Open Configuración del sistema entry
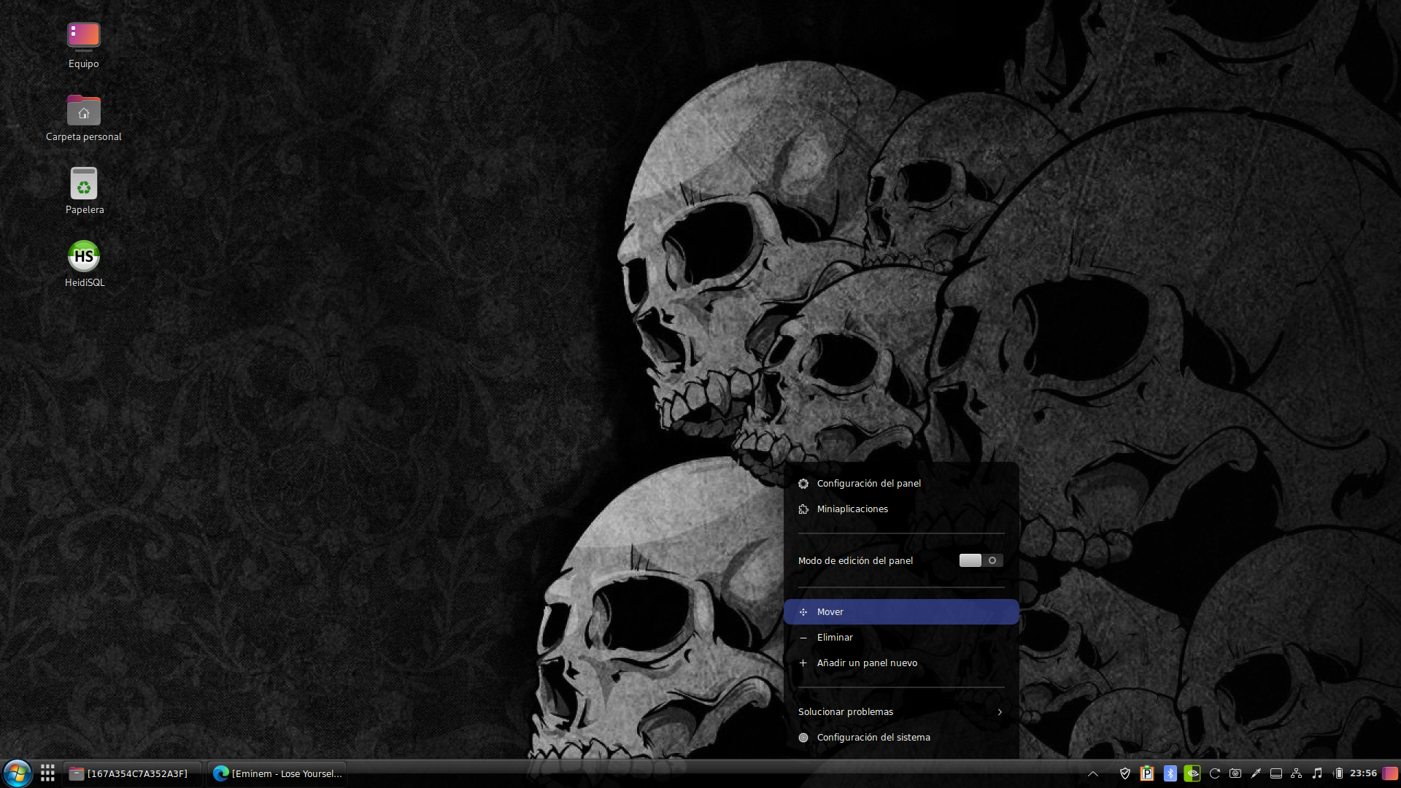 (x=901, y=738)
